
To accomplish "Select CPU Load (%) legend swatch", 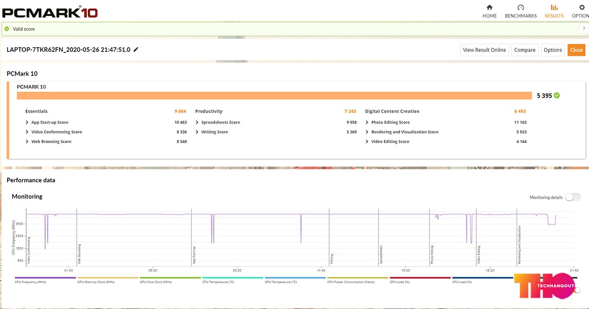I will click(483, 278).
